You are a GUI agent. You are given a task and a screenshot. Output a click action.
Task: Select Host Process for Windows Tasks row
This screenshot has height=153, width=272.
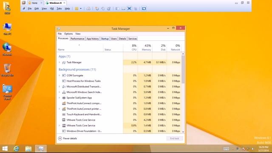pos(119,81)
